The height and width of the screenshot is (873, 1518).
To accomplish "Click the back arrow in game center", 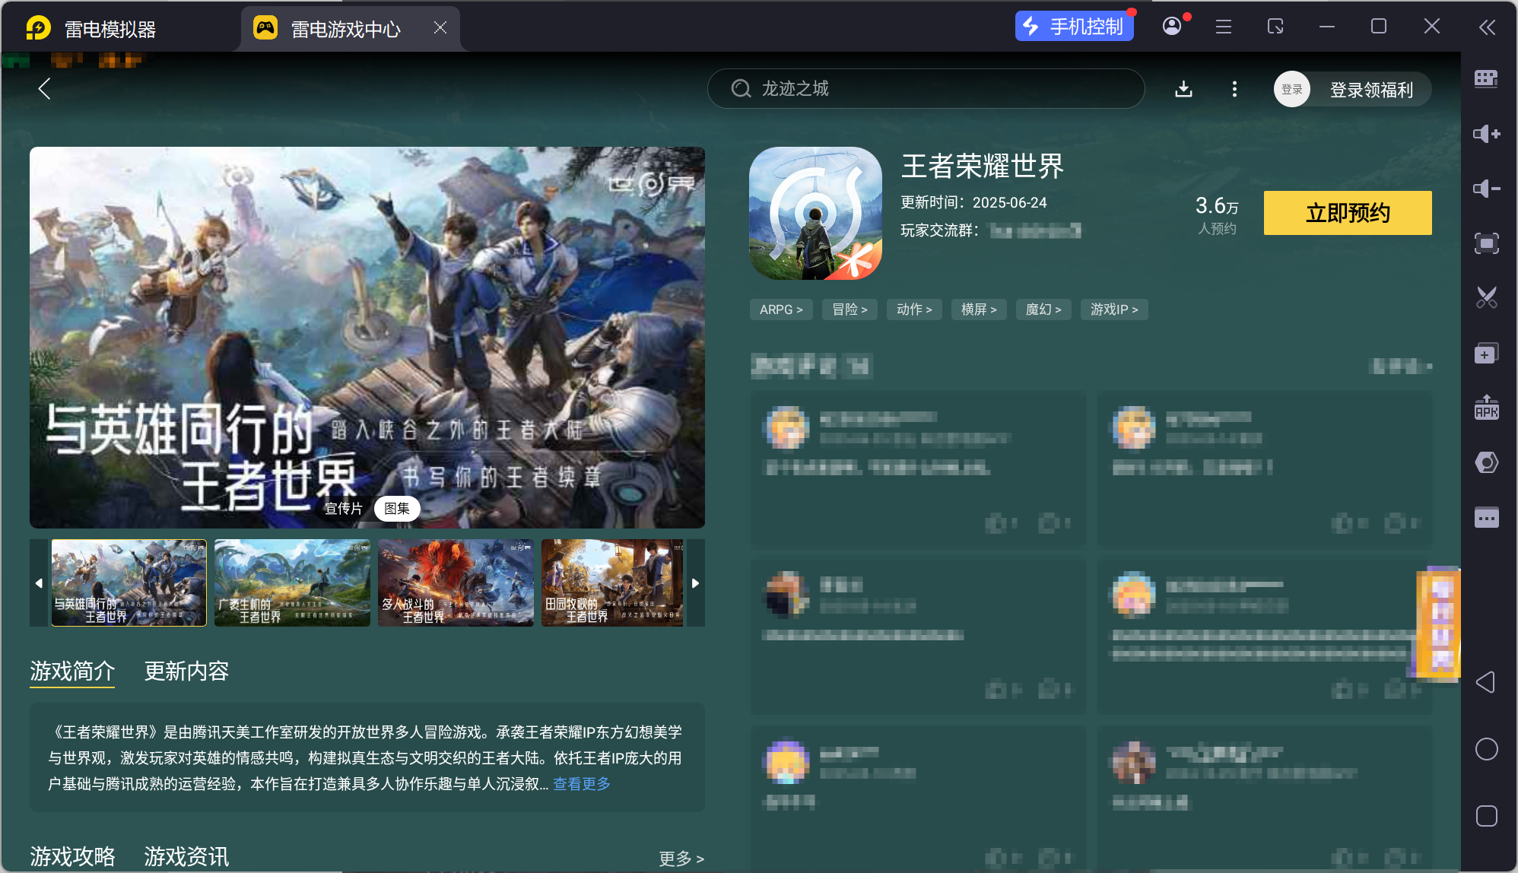I will (44, 89).
